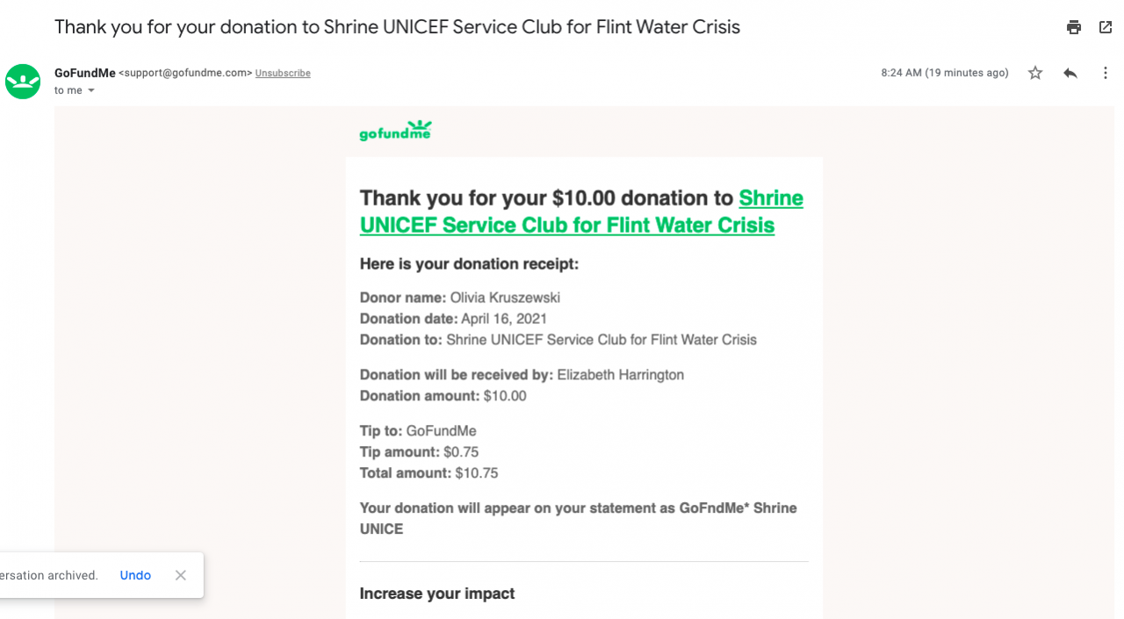Open the More options three-dot menu
The image size is (1124, 619).
[1106, 73]
